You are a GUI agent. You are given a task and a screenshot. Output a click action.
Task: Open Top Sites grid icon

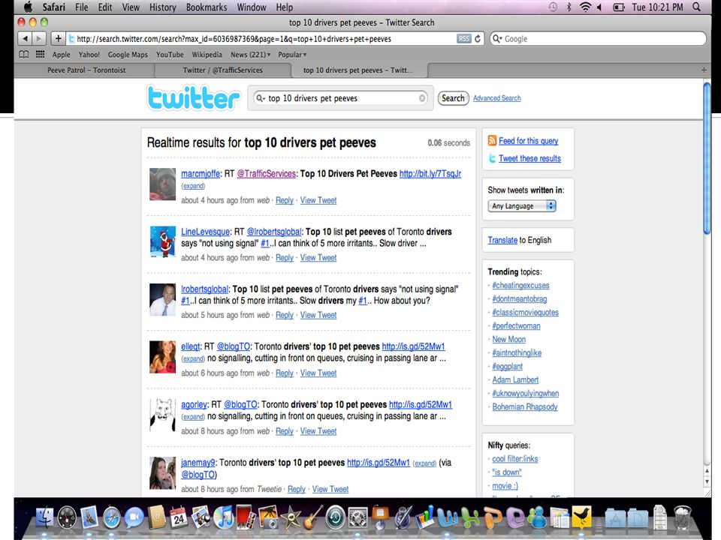pyautogui.click(x=41, y=54)
